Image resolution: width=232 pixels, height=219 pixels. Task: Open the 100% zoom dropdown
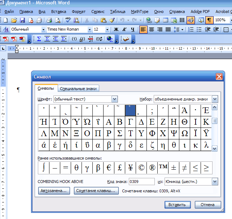coord(231,20)
